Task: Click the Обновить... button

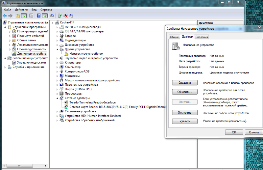Action: tap(185, 92)
